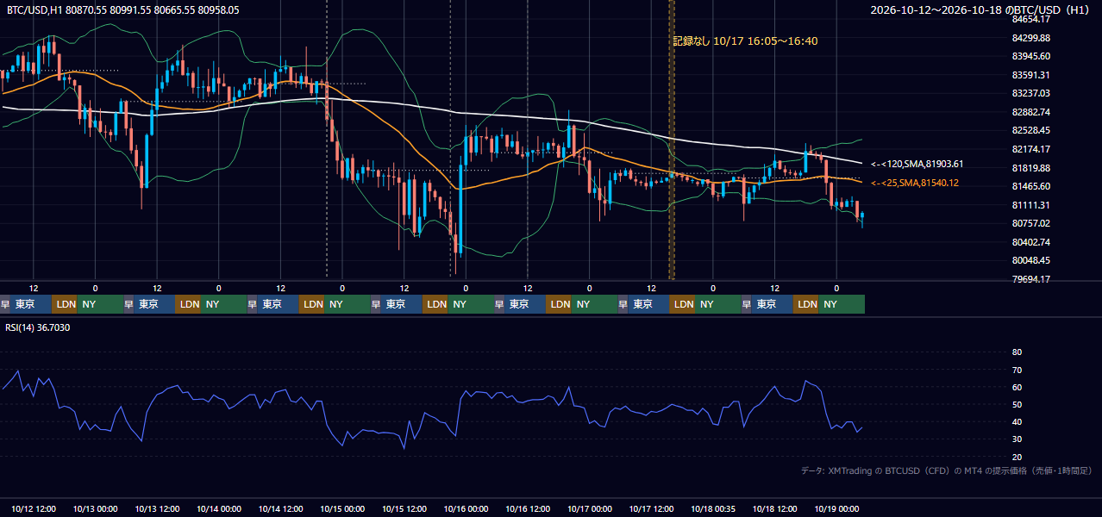Click the RSI(14) 36.7030 indicator label
Screen dimensions: 1102x517
(x=38, y=327)
